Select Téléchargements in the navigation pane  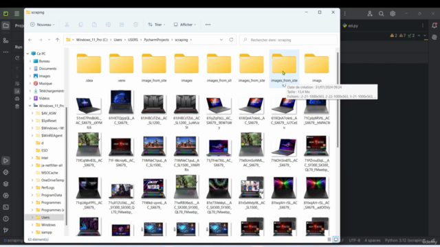click(51, 91)
